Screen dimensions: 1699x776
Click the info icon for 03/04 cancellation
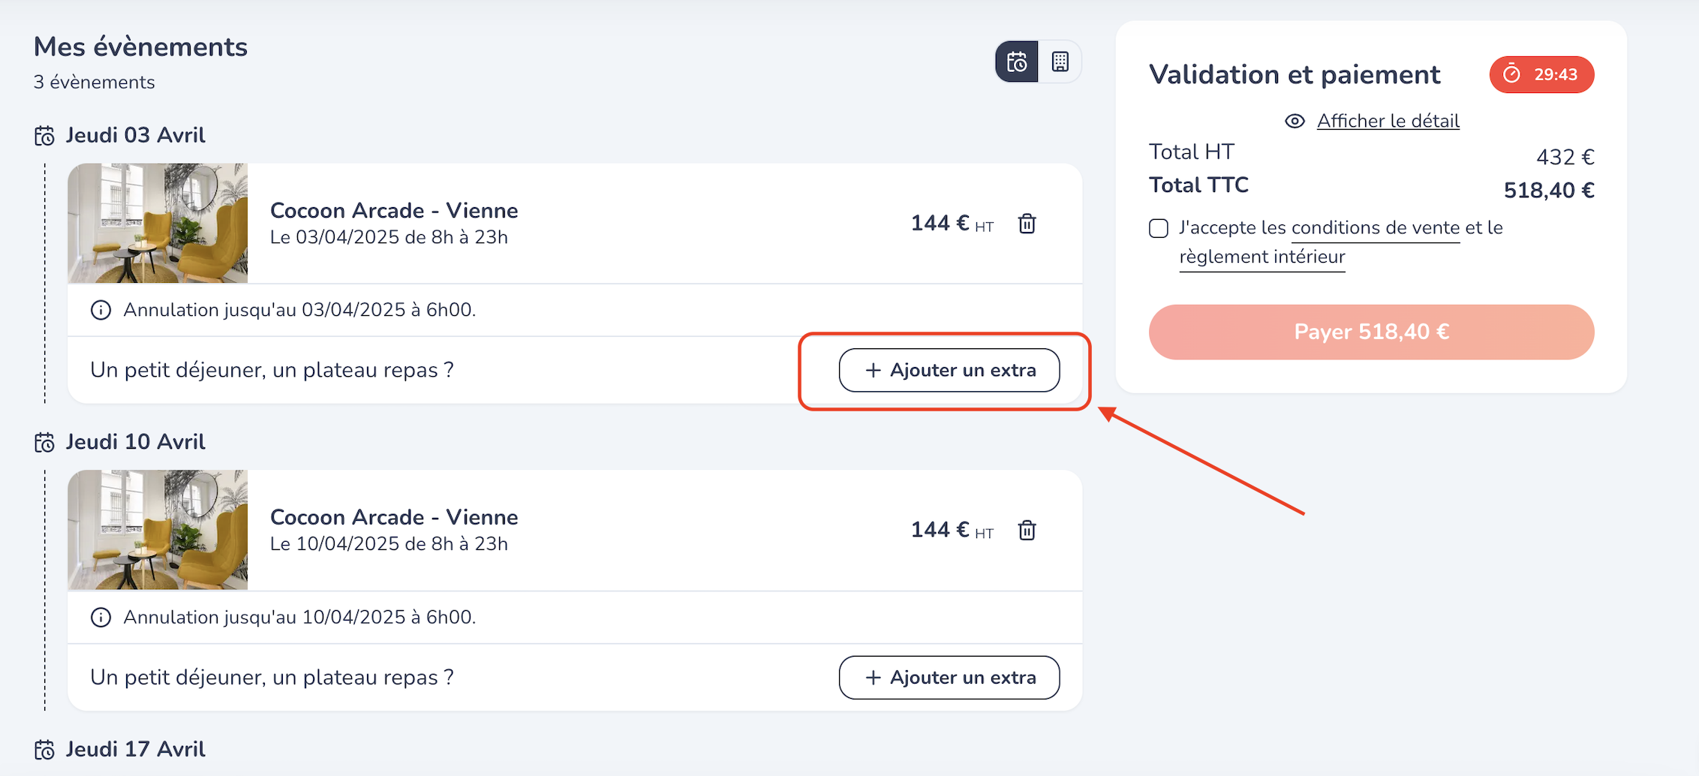coord(101,310)
